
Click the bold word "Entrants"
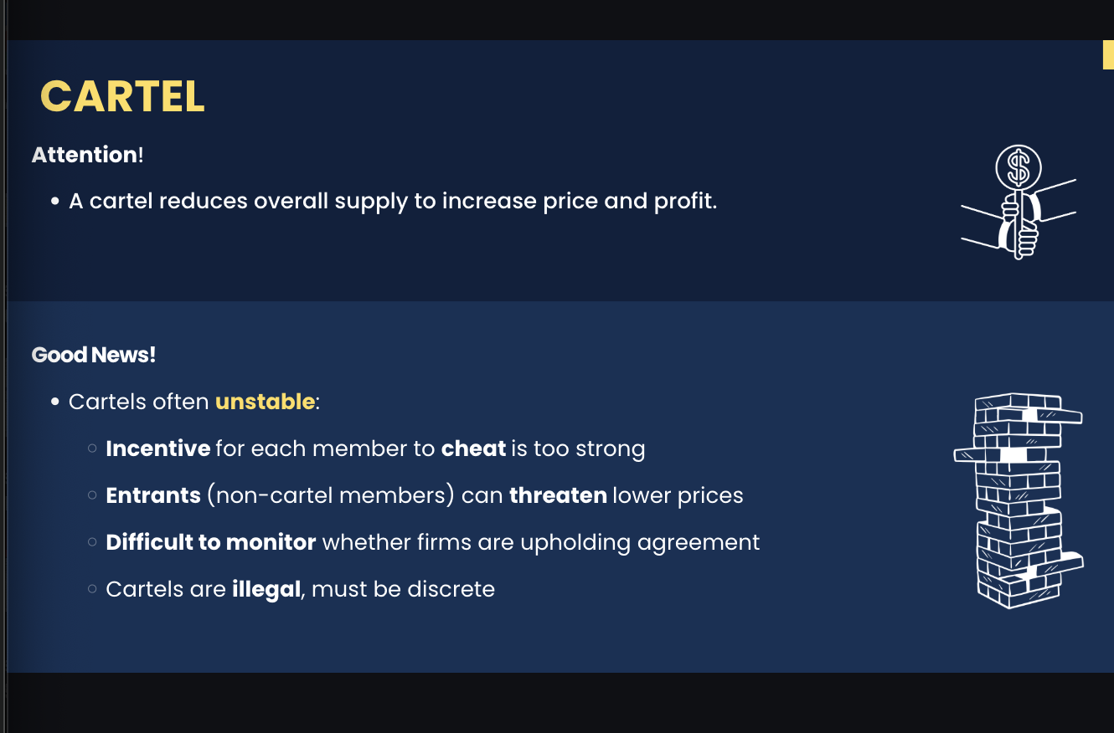[153, 495]
